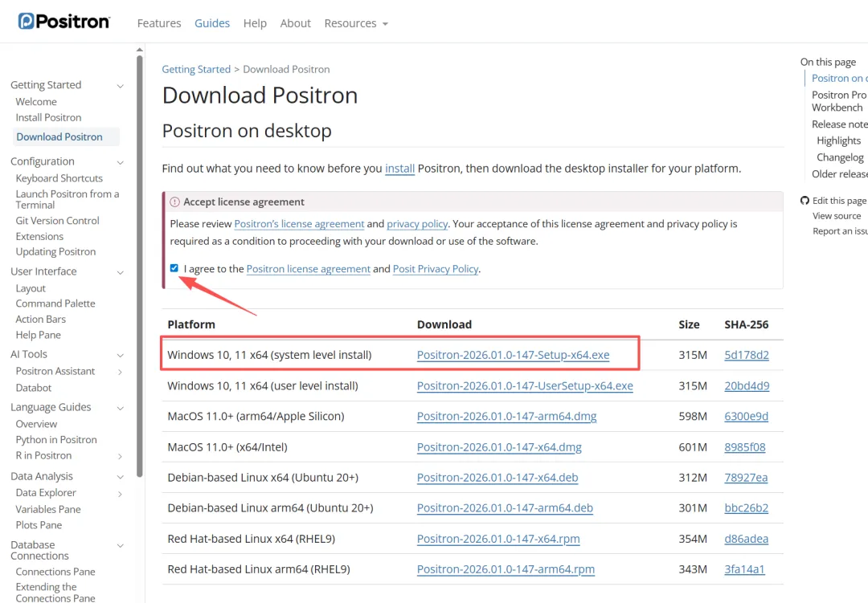Download Positron-2026.01.0-147-arm64.dmg
The width and height of the screenshot is (868, 603).
click(506, 416)
